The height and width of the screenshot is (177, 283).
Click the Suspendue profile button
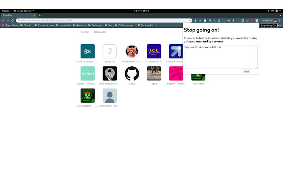click(x=270, y=21)
